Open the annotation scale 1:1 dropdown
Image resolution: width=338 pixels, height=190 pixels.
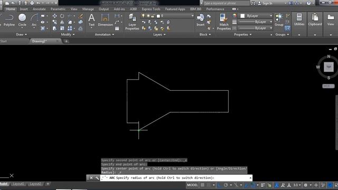297,185
